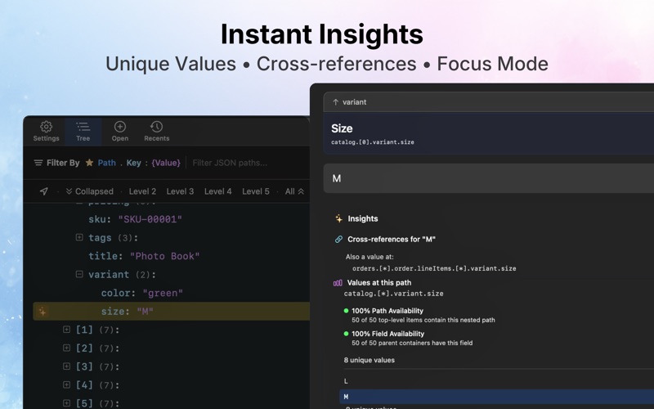Click the Size heading
The height and width of the screenshot is (409, 654).
[x=342, y=128]
